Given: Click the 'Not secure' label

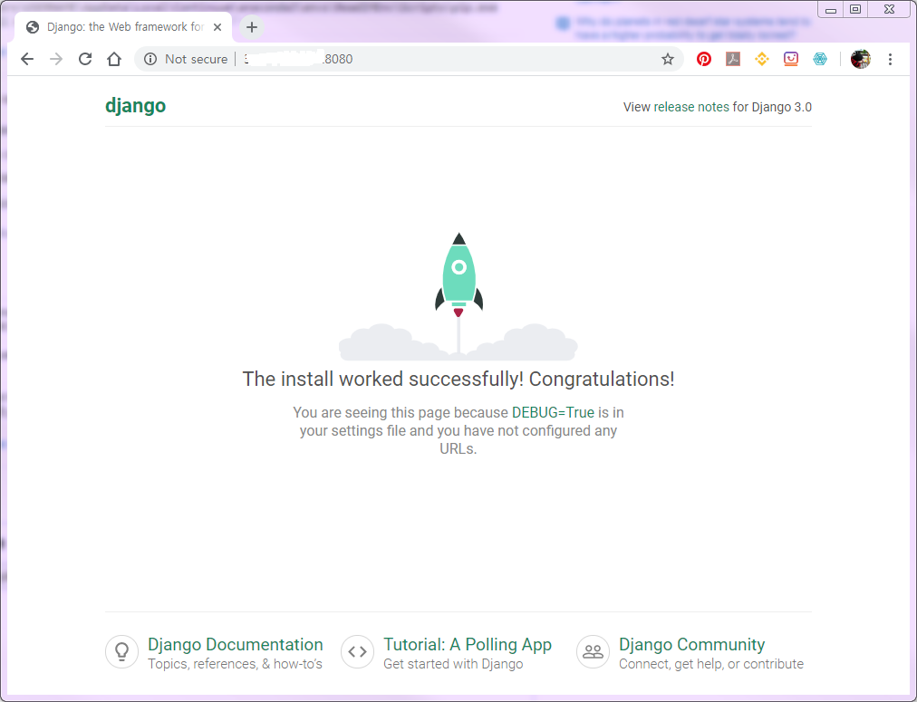Looking at the screenshot, I should pyautogui.click(x=196, y=59).
